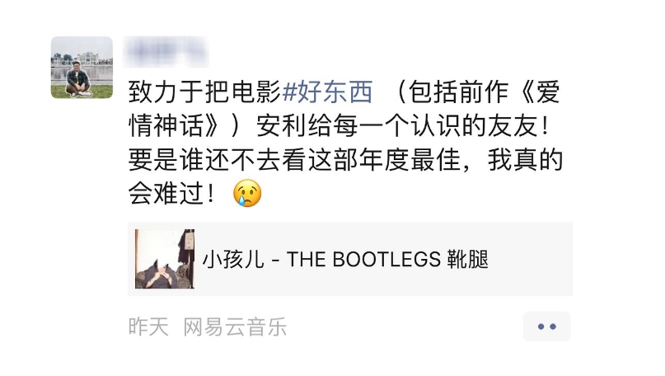Tap the characters 靴腿 in the music card
Screen dimensions: 665x376
[x=468, y=259]
